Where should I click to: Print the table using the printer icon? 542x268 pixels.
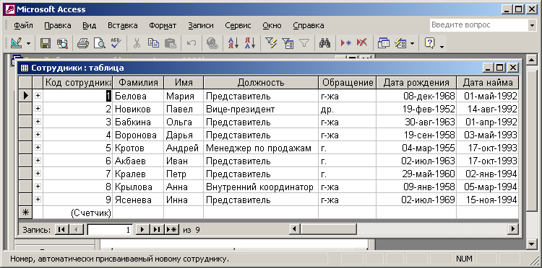tap(83, 43)
